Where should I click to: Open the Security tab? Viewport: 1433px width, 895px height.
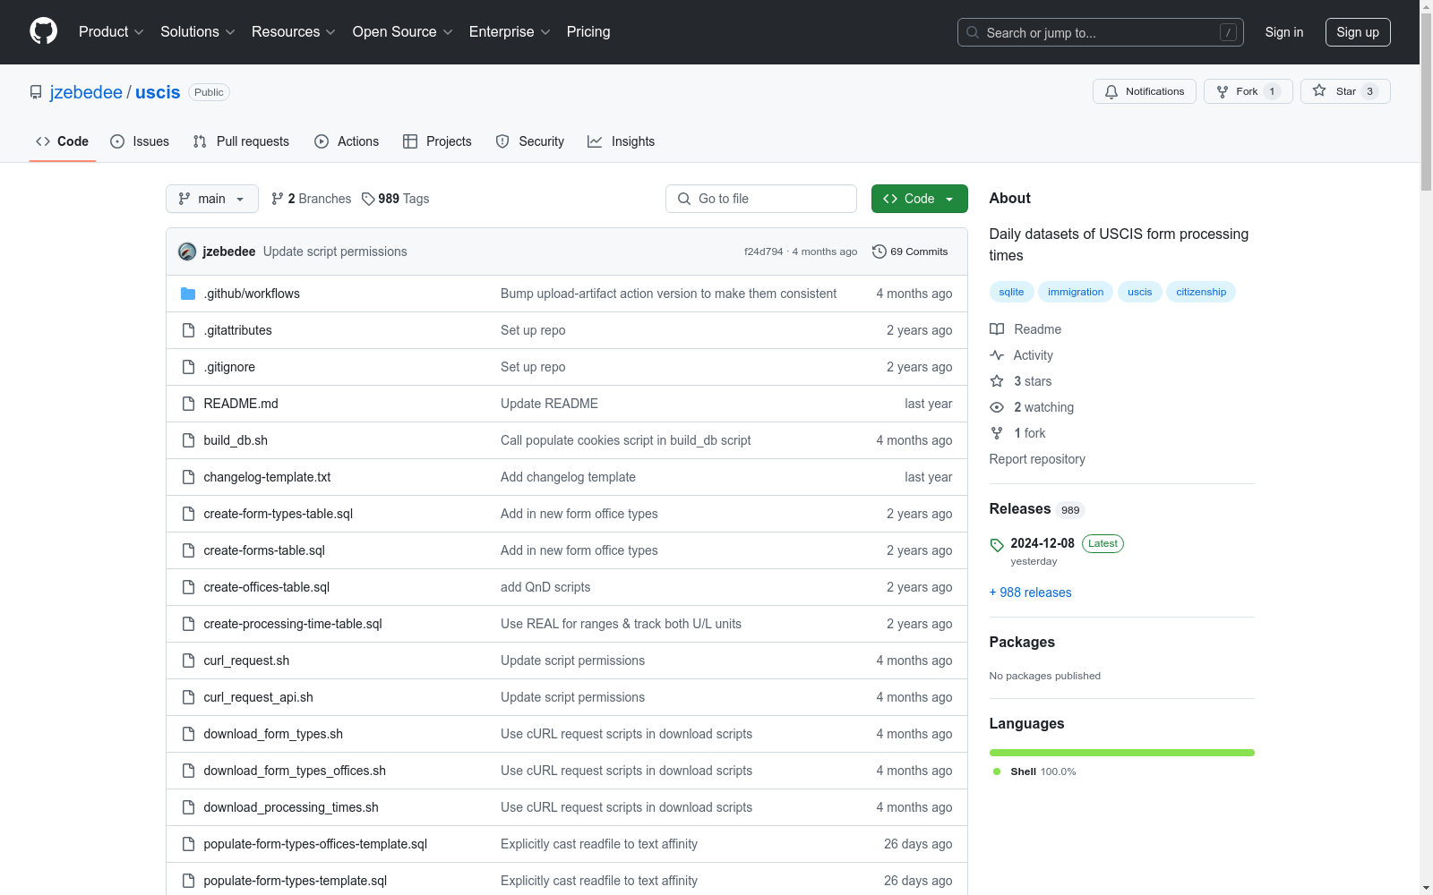[x=530, y=141]
